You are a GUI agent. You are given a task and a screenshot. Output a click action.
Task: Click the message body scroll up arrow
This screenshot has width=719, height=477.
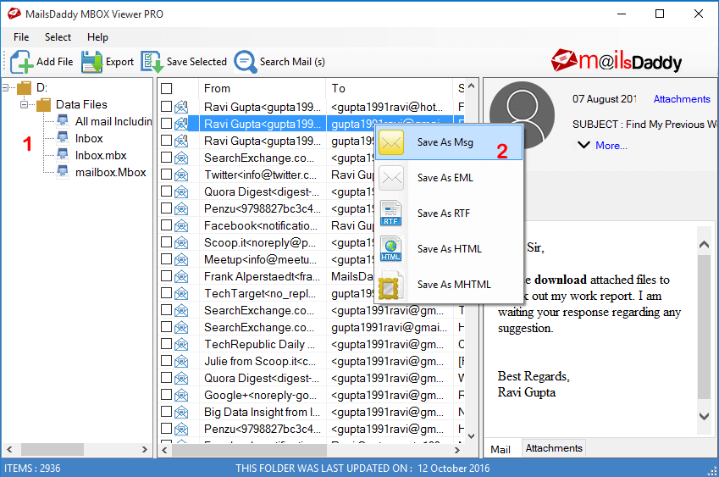(x=704, y=245)
